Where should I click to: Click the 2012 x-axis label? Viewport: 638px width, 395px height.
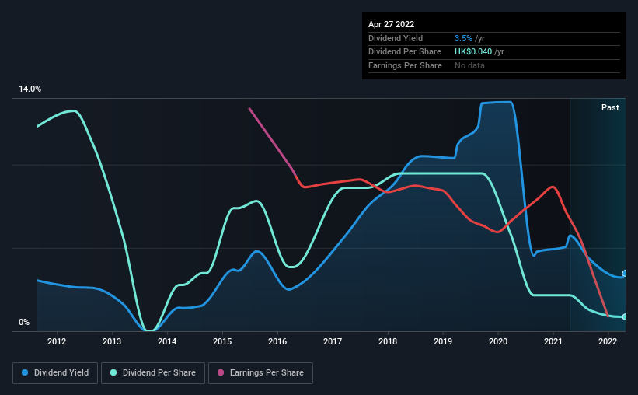(x=57, y=341)
